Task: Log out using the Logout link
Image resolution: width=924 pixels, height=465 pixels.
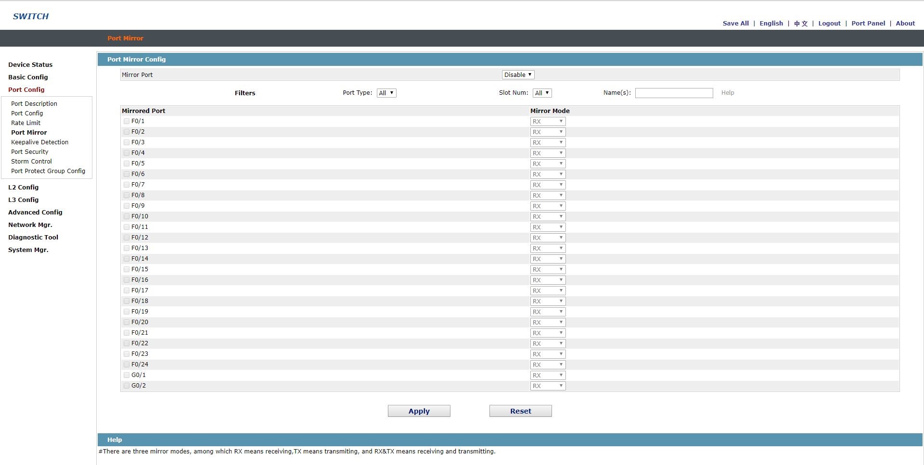Action: coord(829,24)
